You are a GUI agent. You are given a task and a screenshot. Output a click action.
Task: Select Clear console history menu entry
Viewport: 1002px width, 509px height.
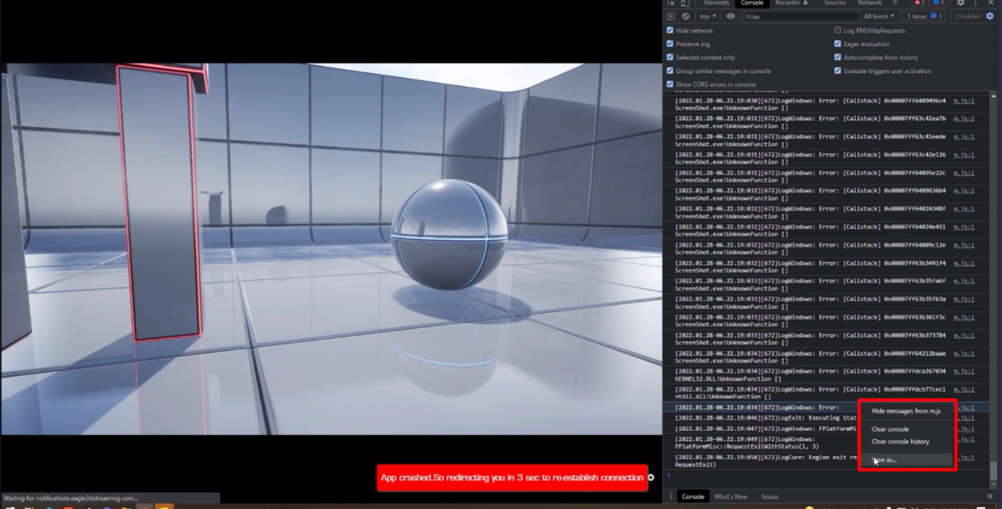point(900,442)
